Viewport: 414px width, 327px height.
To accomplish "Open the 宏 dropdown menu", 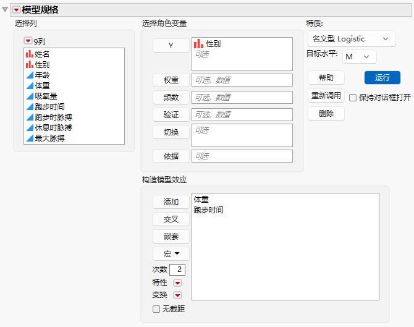I will 171,254.
